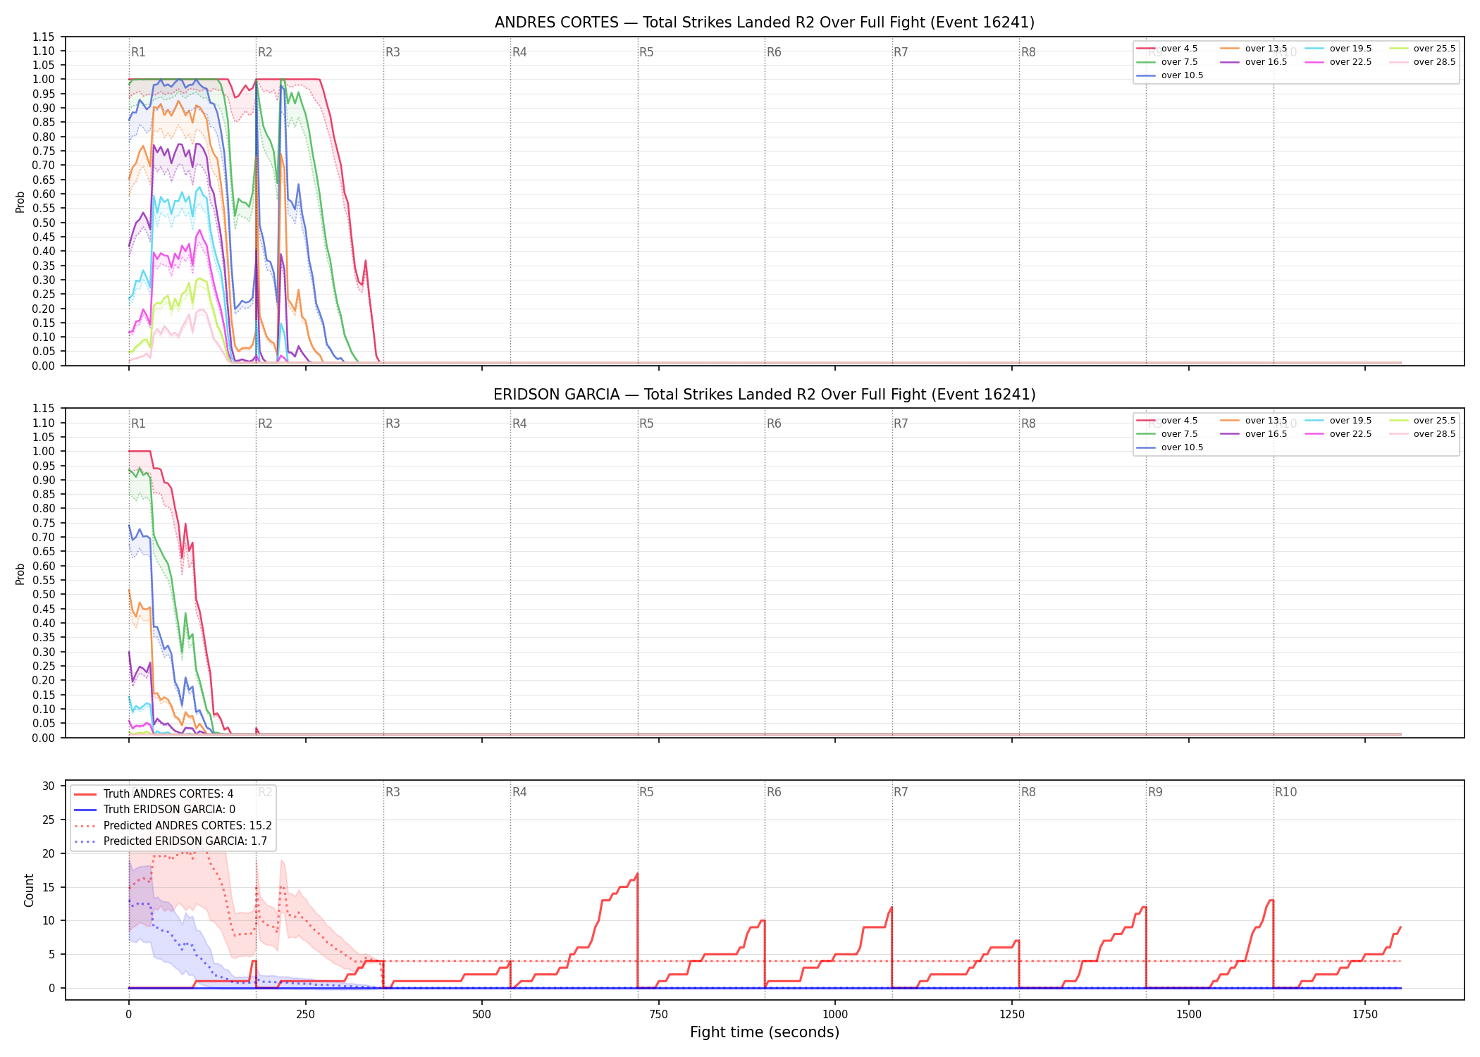
Task: Click the R5 round marker in Garcia chart
Action: (646, 424)
